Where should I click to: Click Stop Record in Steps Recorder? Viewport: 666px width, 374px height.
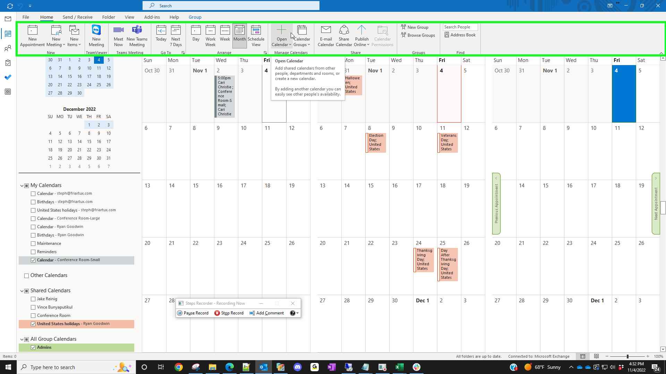click(229, 313)
